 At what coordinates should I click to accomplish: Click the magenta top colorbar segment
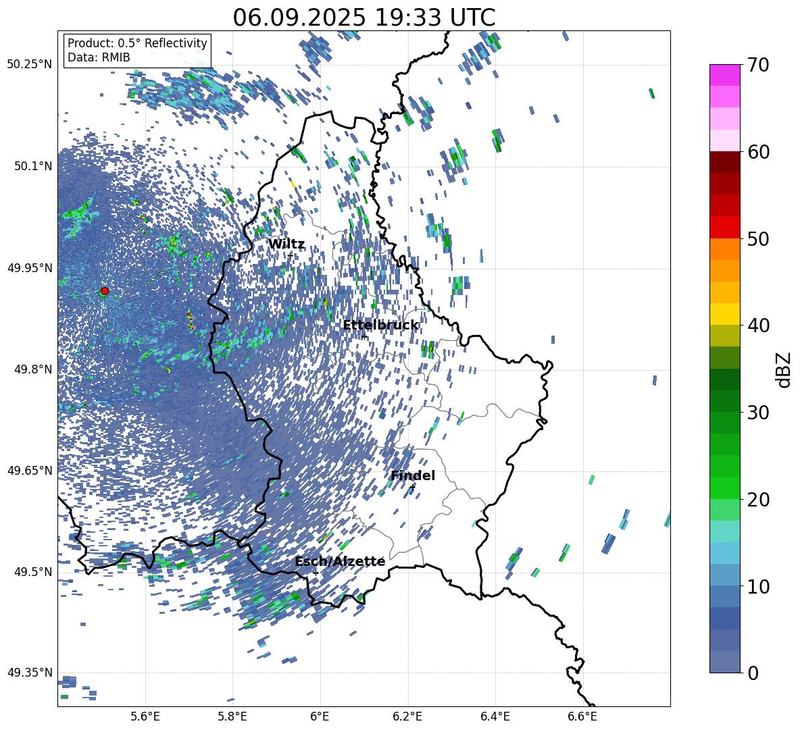click(x=724, y=75)
